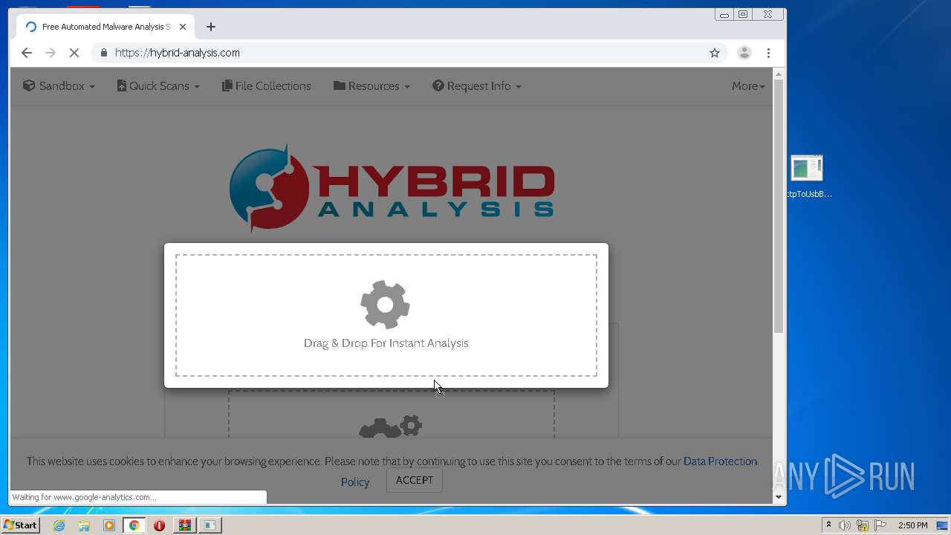Minimize the Chrome window
This screenshot has height=535, width=951.
point(724,14)
